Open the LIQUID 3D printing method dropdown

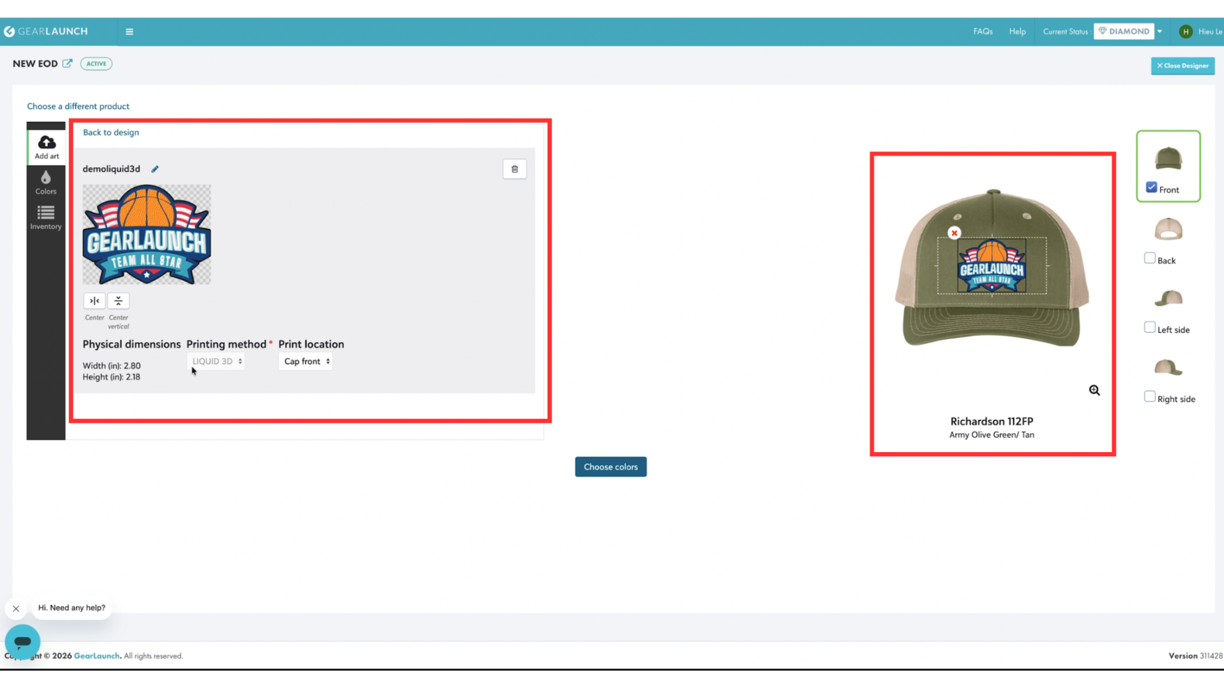(216, 361)
